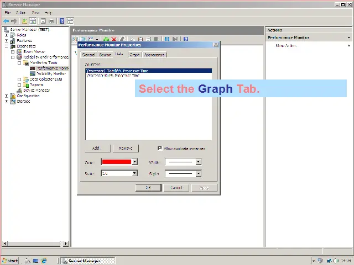Select Reliability Monitor in the tree

(x=51, y=73)
